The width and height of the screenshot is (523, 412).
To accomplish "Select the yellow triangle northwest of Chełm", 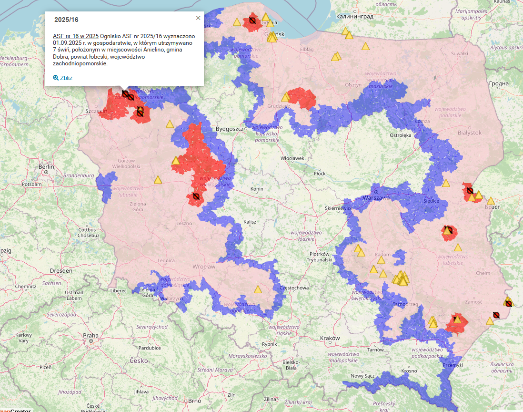I will pyautogui.click(x=458, y=247).
